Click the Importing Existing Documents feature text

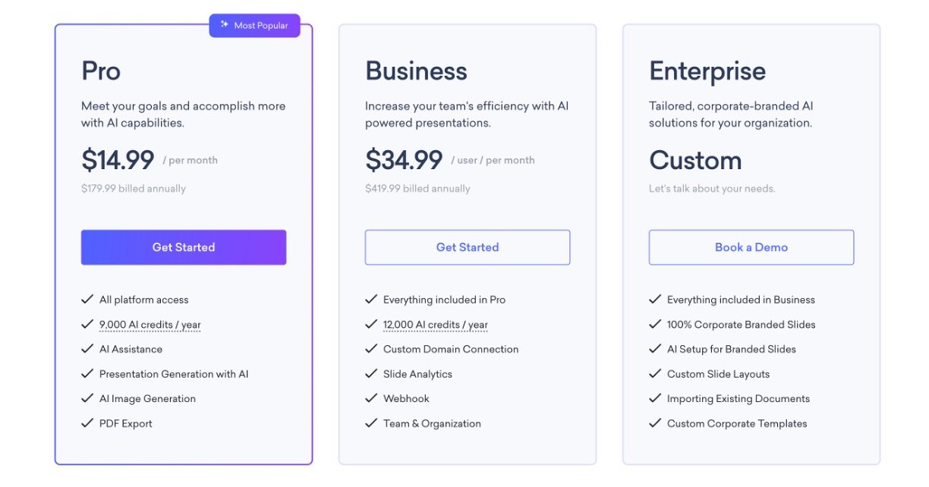coord(738,398)
